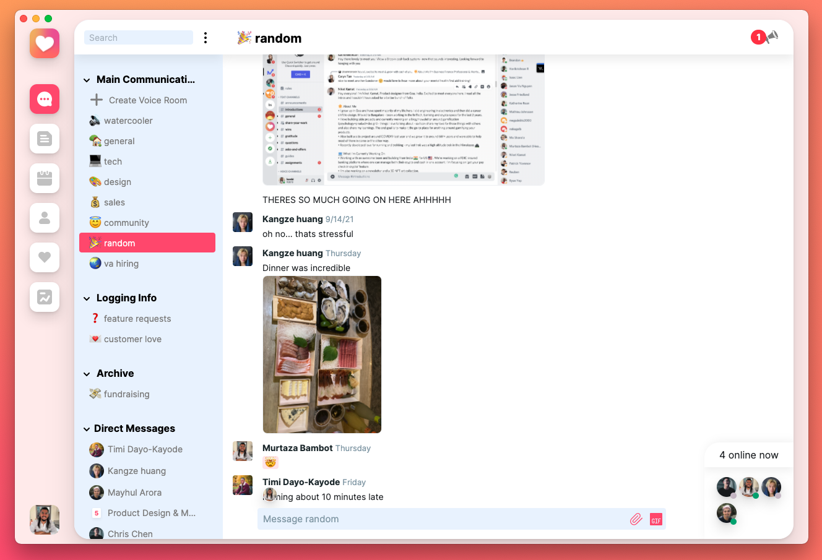The height and width of the screenshot is (560, 822).
Task: Collapse the Direct Messages section
Action: click(87, 429)
